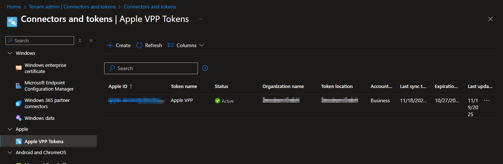Click the Windows 365 partner connectors icon

pyautogui.click(x=19, y=103)
